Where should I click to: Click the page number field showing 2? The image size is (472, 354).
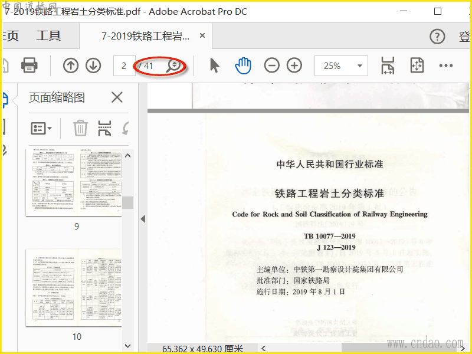tap(124, 65)
